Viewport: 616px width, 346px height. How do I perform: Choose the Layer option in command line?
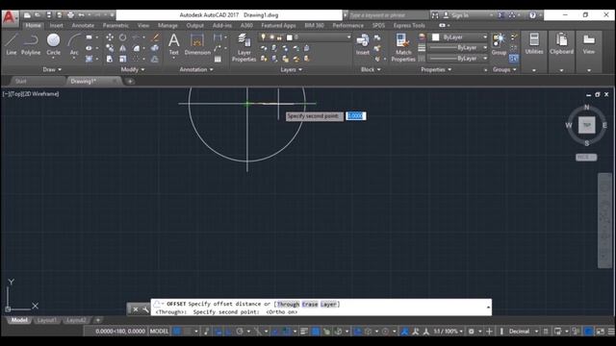click(328, 304)
